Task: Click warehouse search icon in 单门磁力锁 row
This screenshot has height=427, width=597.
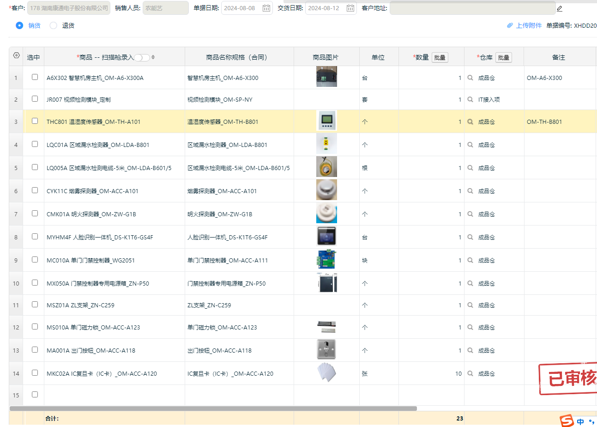Action: point(470,327)
